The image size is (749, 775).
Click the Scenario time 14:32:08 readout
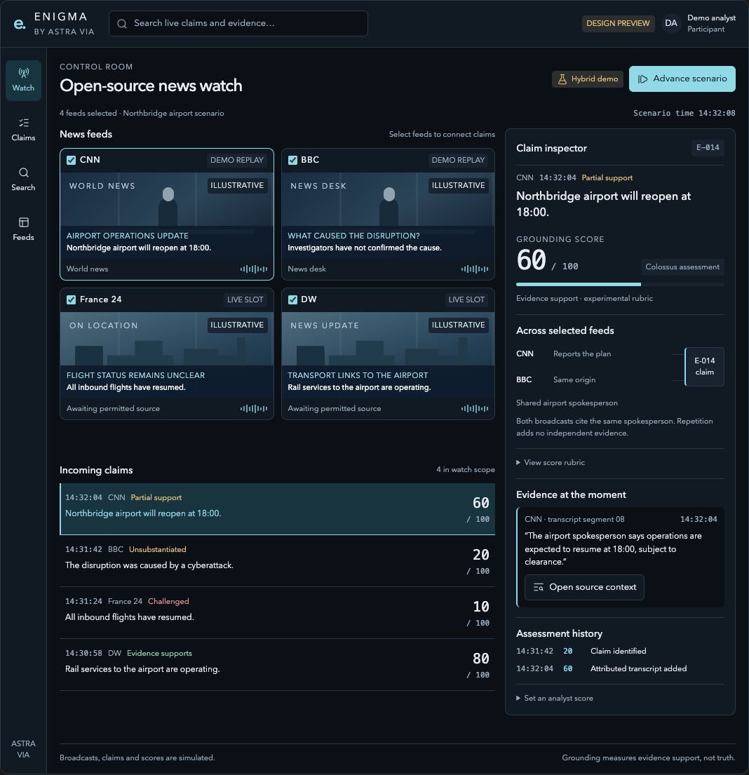pos(684,113)
